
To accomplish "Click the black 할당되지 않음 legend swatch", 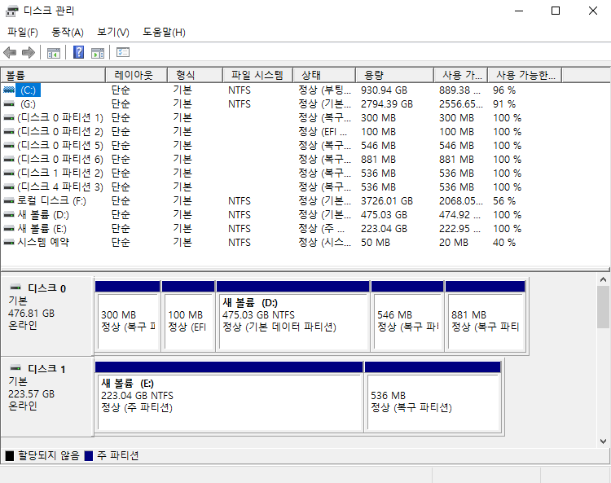I will coord(10,455).
